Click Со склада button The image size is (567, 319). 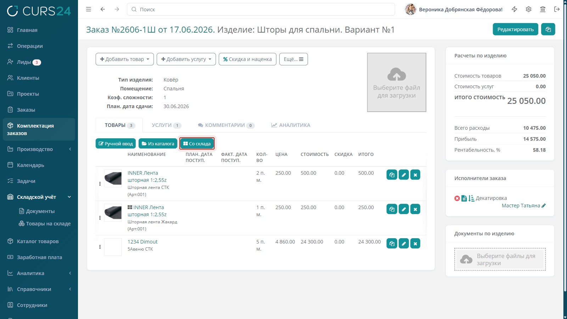[x=197, y=144]
